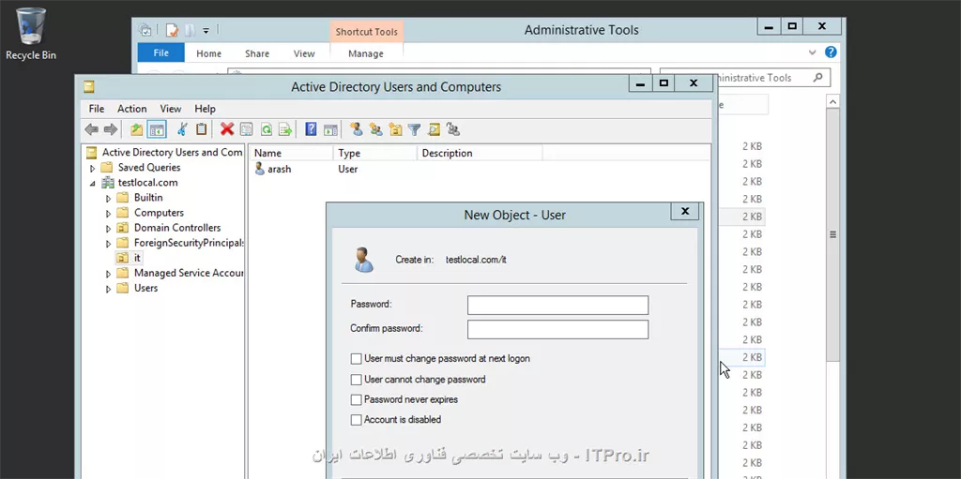The width and height of the screenshot is (961, 479).
Task: Collapse the testlocal.com domain node
Action: (x=93, y=183)
